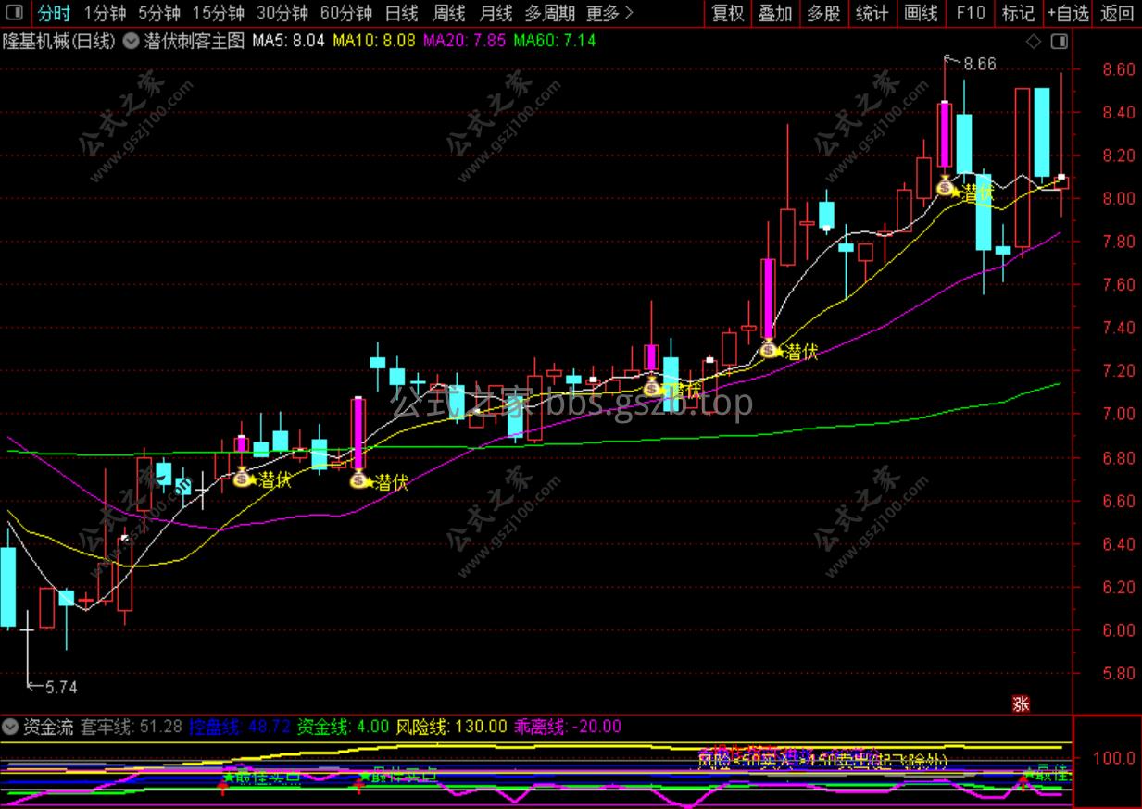Select the 60分钟 period tab
Viewport: 1142px width, 809px height.
[345, 13]
